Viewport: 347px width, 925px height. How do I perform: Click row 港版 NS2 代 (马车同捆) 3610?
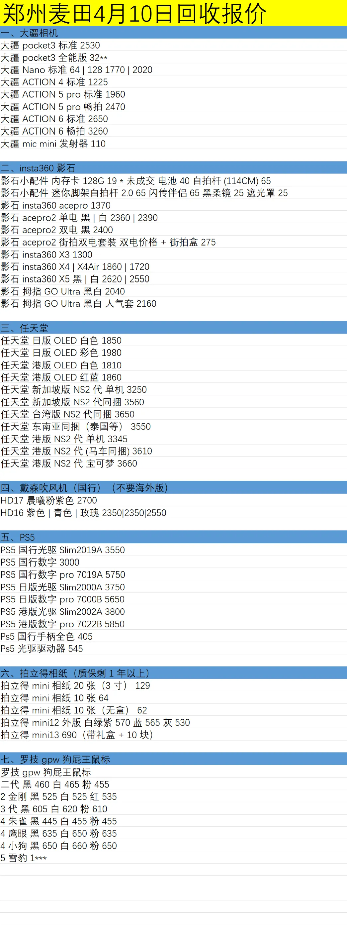173,451
